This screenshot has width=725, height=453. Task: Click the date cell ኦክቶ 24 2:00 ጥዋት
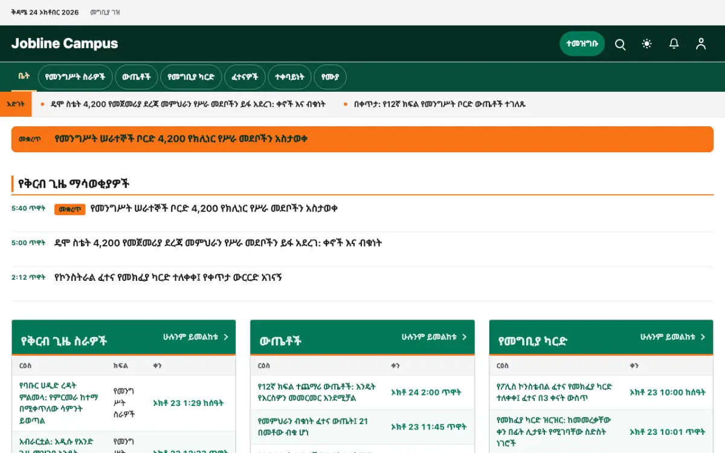click(426, 392)
